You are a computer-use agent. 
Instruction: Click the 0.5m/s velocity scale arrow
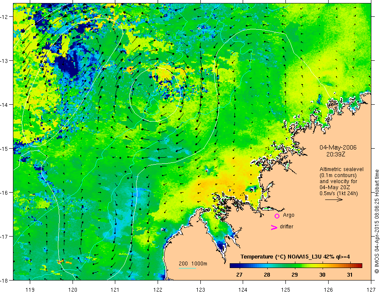[334, 199]
